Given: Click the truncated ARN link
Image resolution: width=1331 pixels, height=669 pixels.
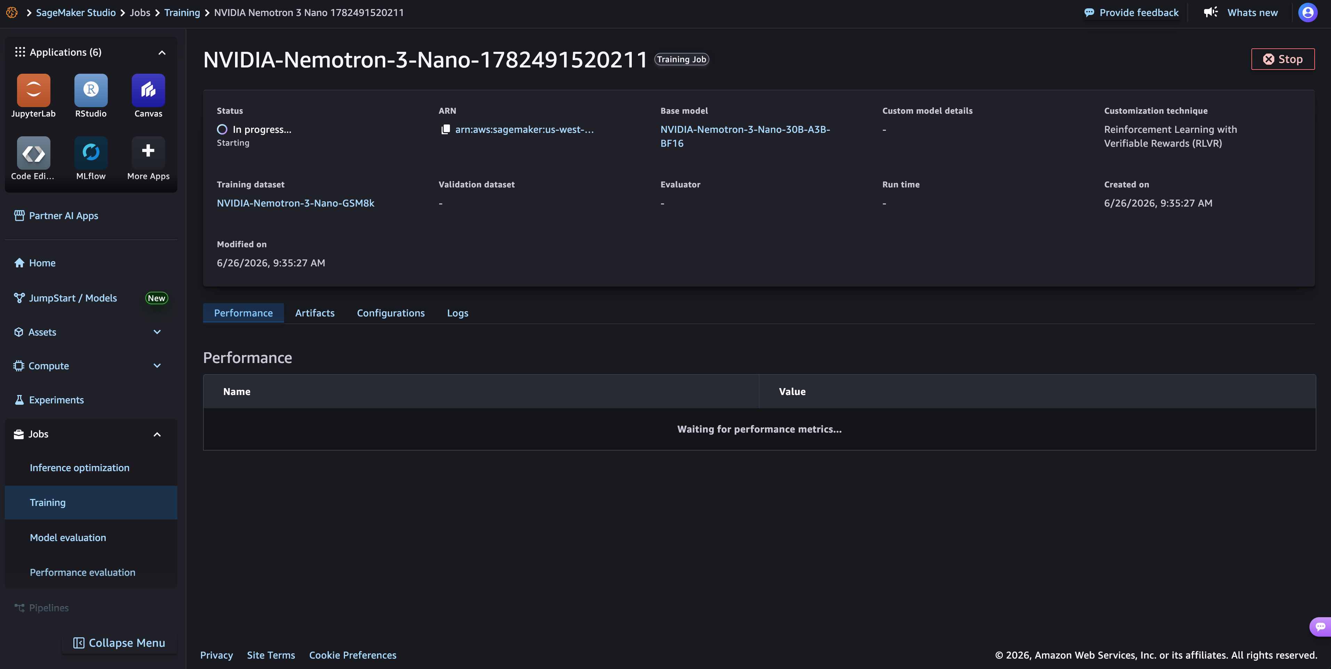Looking at the screenshot, I should [x=524, y=129].
